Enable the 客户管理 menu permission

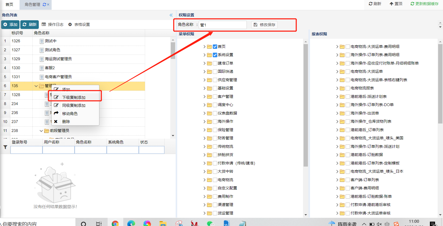pos(215,97)
